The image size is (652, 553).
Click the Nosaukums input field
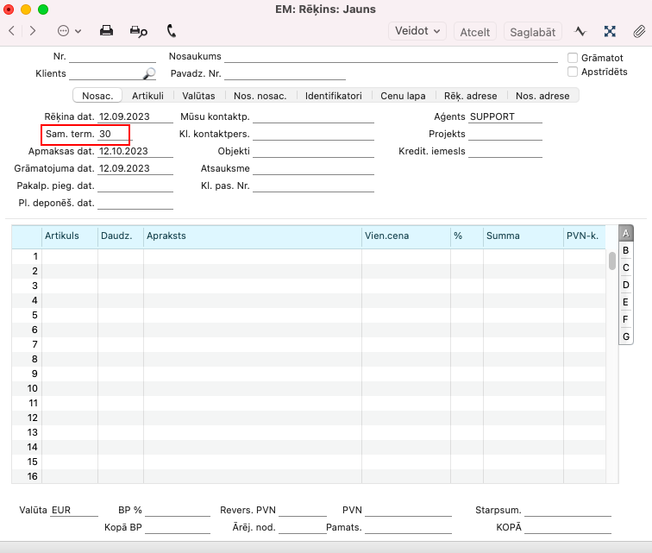(x=390, y=57)
